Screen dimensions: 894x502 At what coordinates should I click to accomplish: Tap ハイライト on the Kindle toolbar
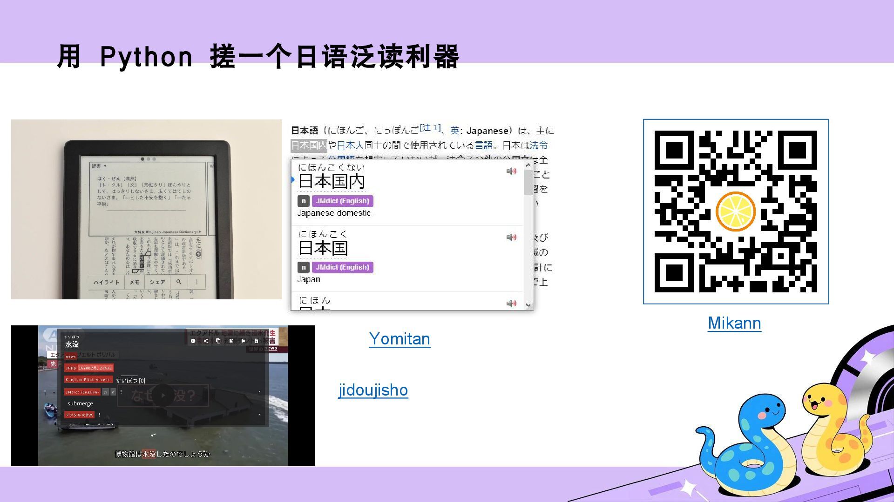click(106, 282)
